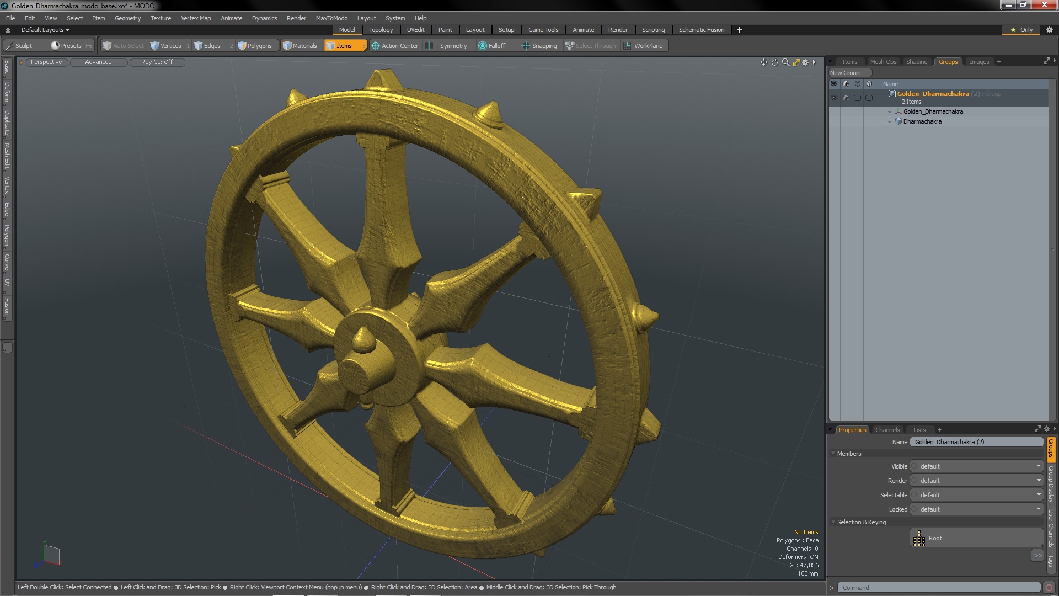Open the Texture menu
Image resolution: width=1059 pixels, height=596 pixels.
tap(161, 18)
